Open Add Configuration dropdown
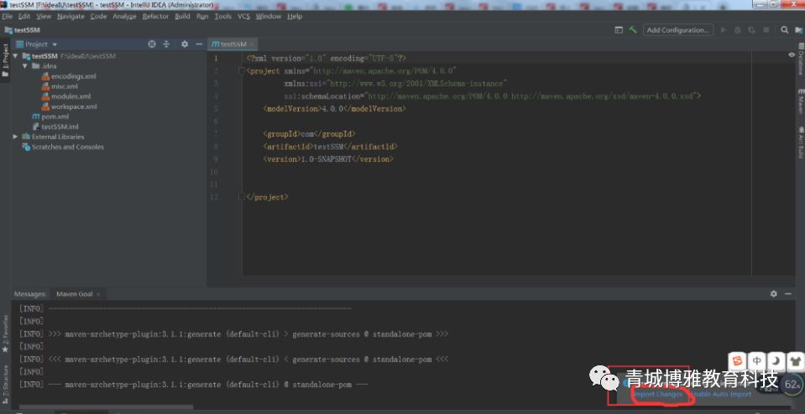Screen dimensions: 805x414 (x=678, y=29)
